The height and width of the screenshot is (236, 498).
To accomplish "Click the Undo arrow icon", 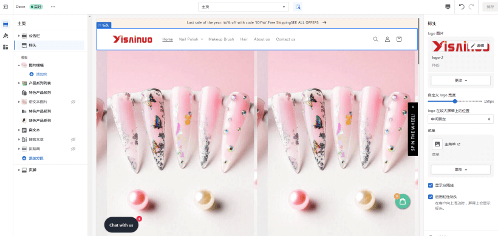I will [462, 7].
